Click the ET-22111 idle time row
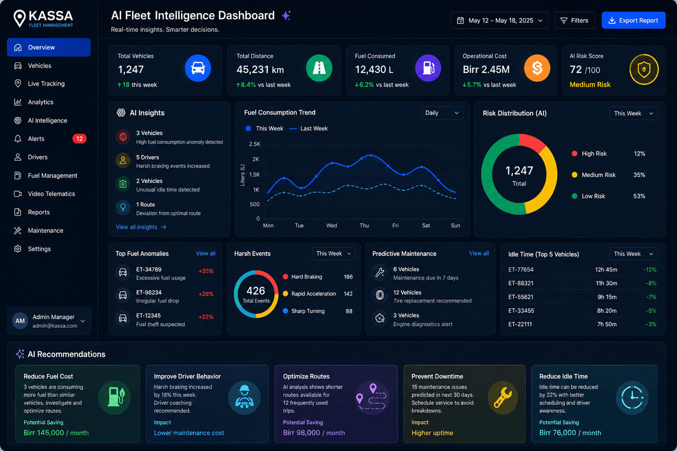 (582, 324)
